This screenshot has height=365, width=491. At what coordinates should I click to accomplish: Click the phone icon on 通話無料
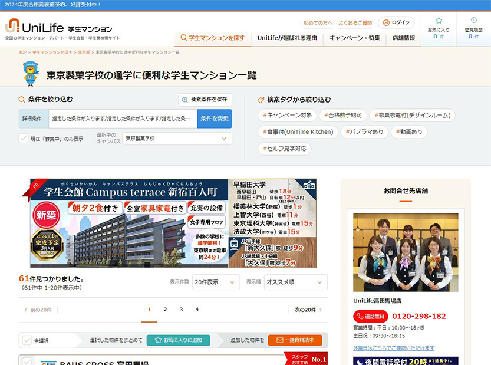tap(360, 316)
